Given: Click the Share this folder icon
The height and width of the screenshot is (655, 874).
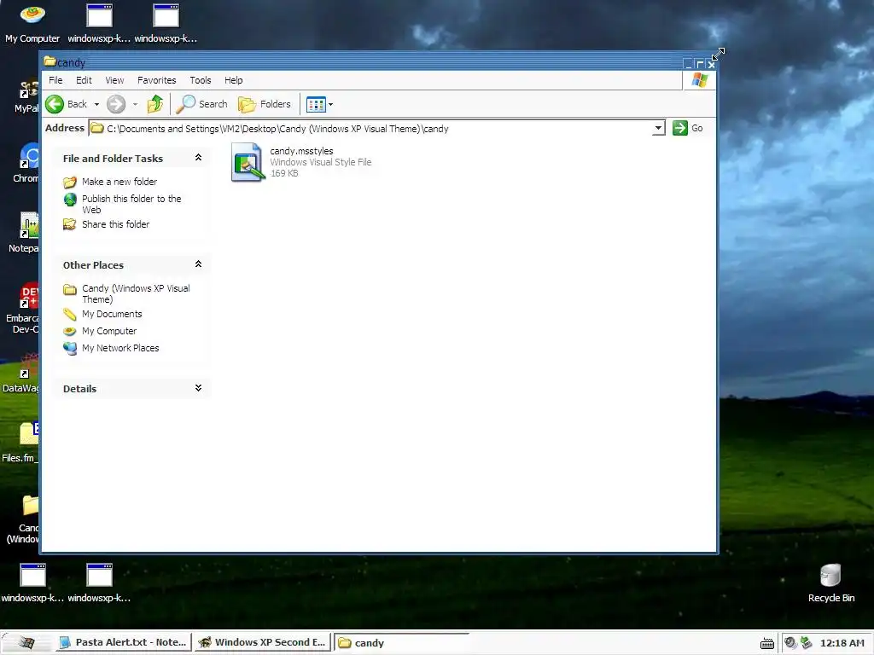Looking at the screenshot, I should point(70,224).
